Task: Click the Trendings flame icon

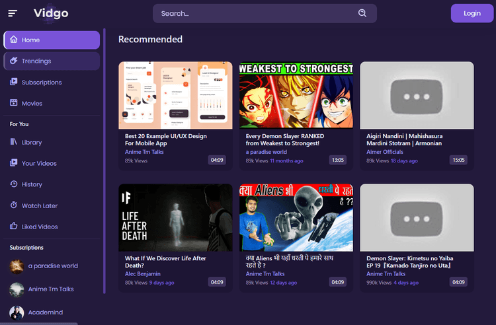Action: tap(14, 60)
